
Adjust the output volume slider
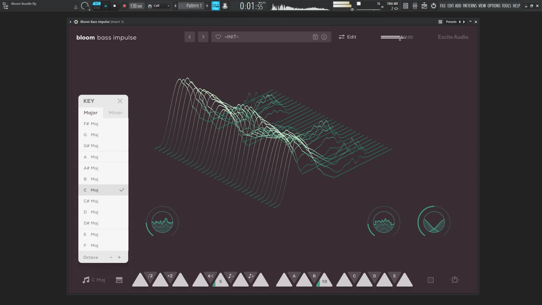(397, 37)
